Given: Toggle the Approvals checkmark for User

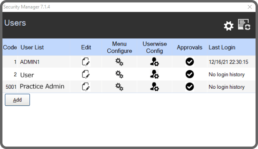Looking at the screenshot, I should [190, 74].
